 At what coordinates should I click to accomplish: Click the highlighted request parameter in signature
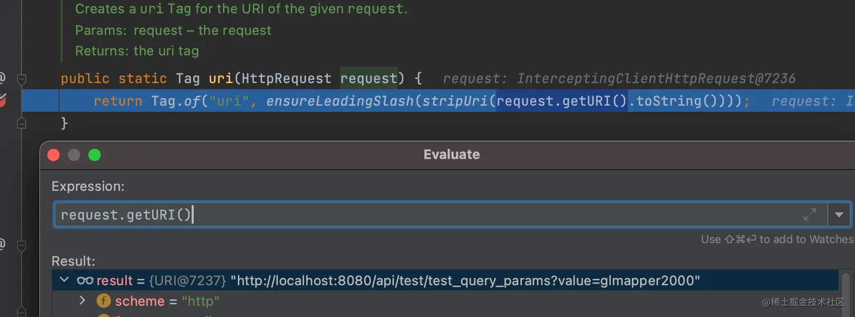(368, 78)
